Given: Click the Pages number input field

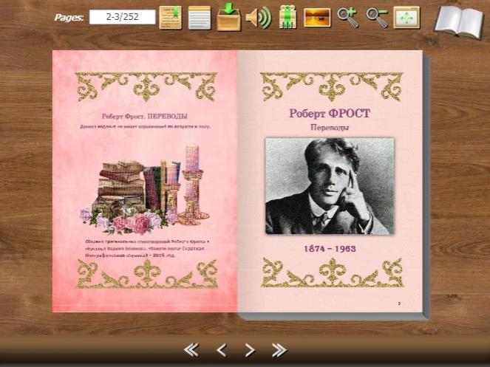Looking at the screenshot, I should 122,16.
